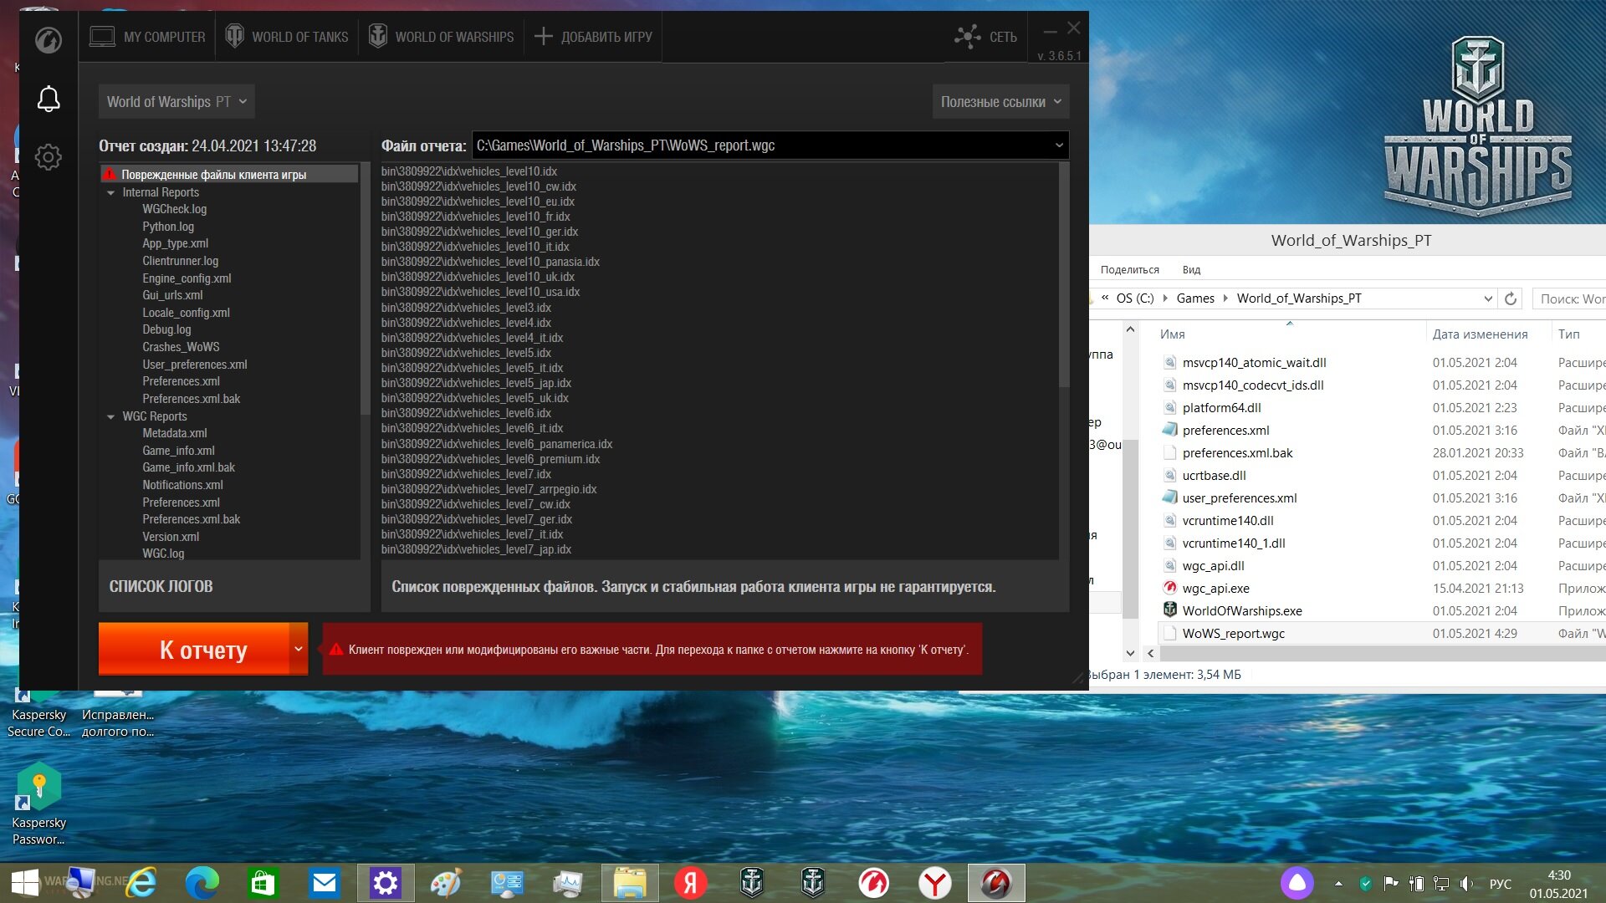Open the Полезные ссылки dropdown

click(1000, 101)
